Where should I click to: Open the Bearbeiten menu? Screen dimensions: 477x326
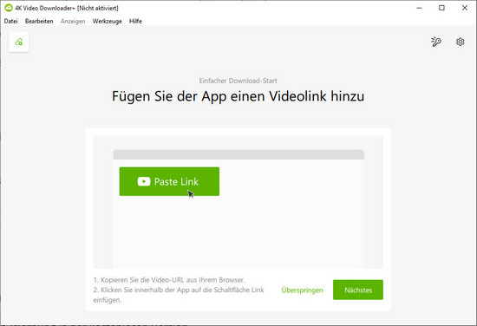click(39, 21)
